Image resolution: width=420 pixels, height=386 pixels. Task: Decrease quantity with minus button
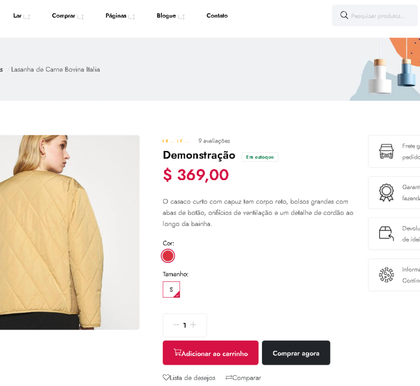[x=176, y=325]
